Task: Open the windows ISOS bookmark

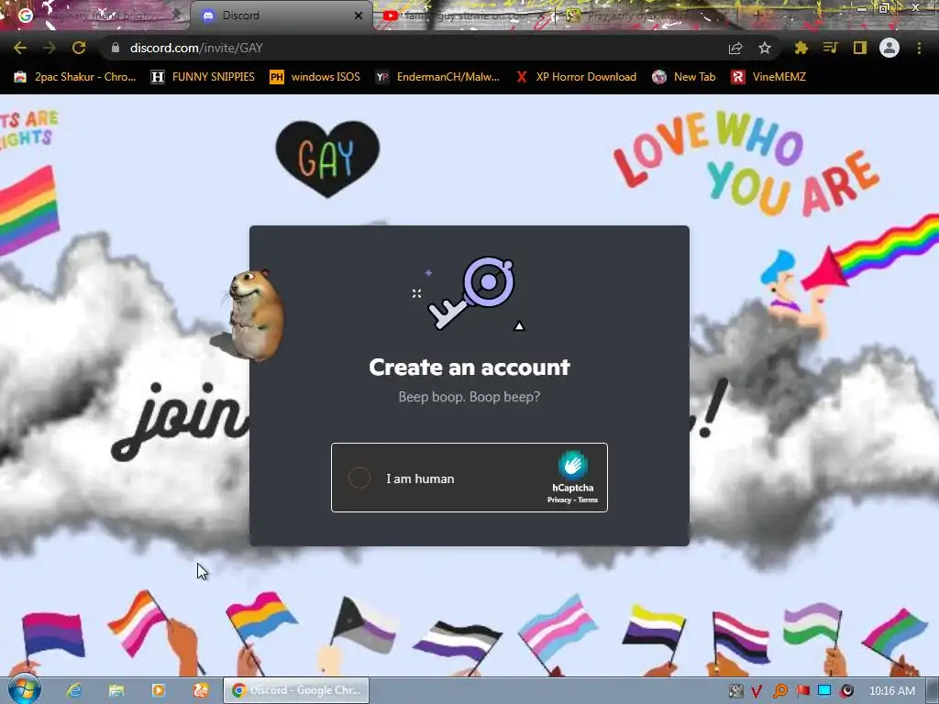Action: click(315, 77)
